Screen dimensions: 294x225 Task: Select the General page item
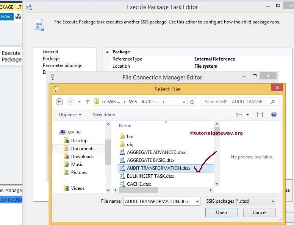click(50, 52)
